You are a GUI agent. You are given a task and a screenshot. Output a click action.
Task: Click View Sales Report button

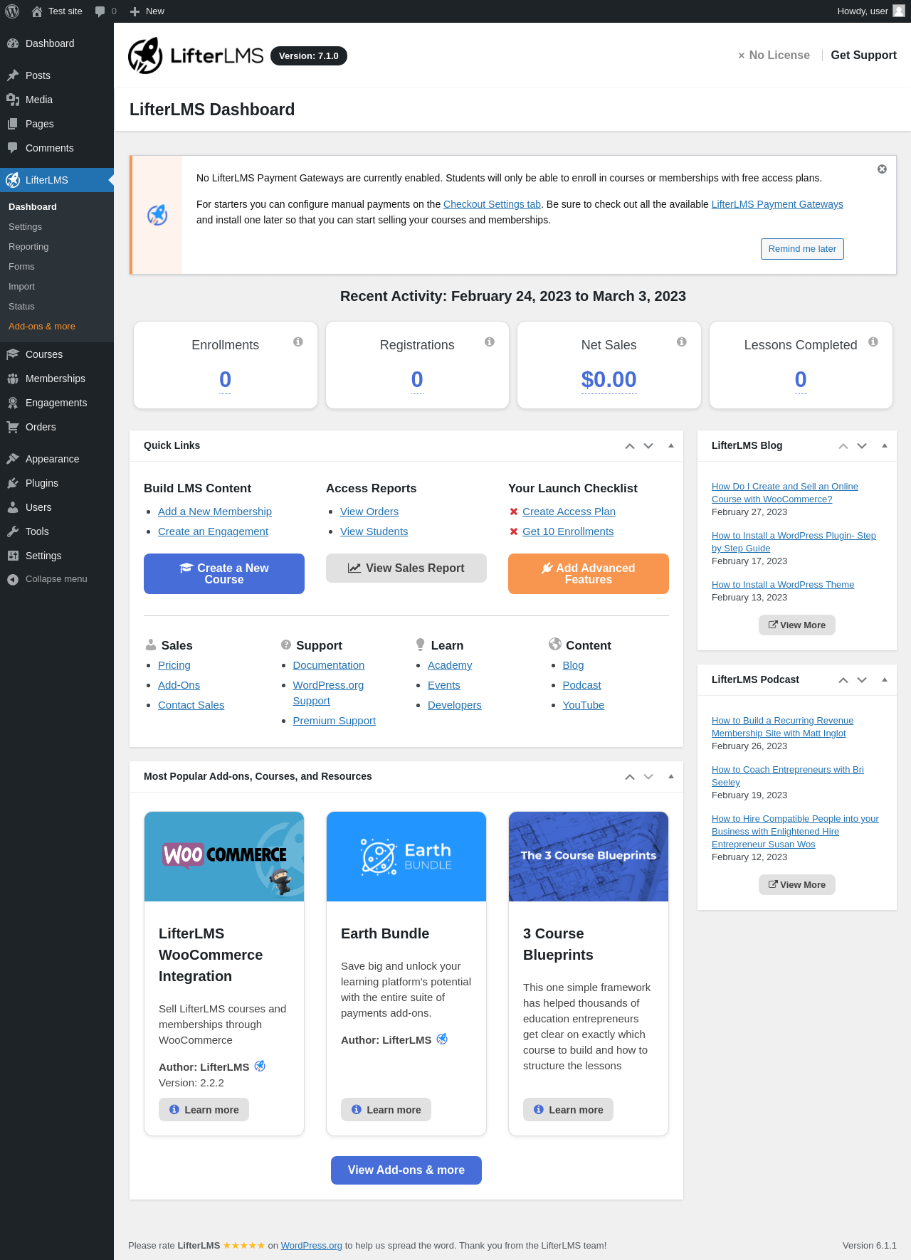[x=406, y=568]
